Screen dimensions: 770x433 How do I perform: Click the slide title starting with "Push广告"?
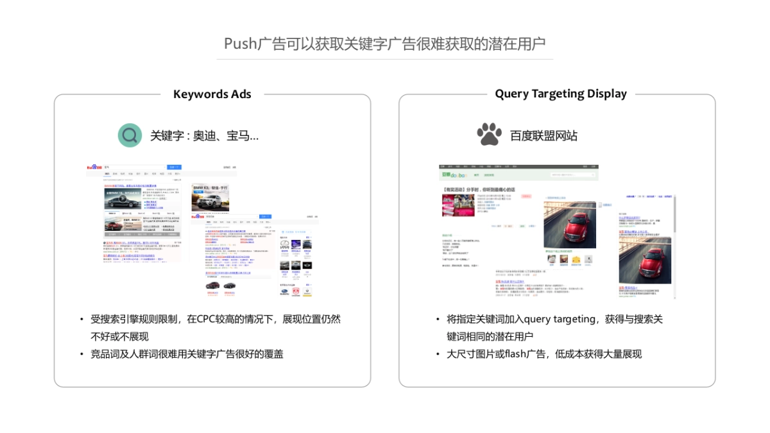384,44
